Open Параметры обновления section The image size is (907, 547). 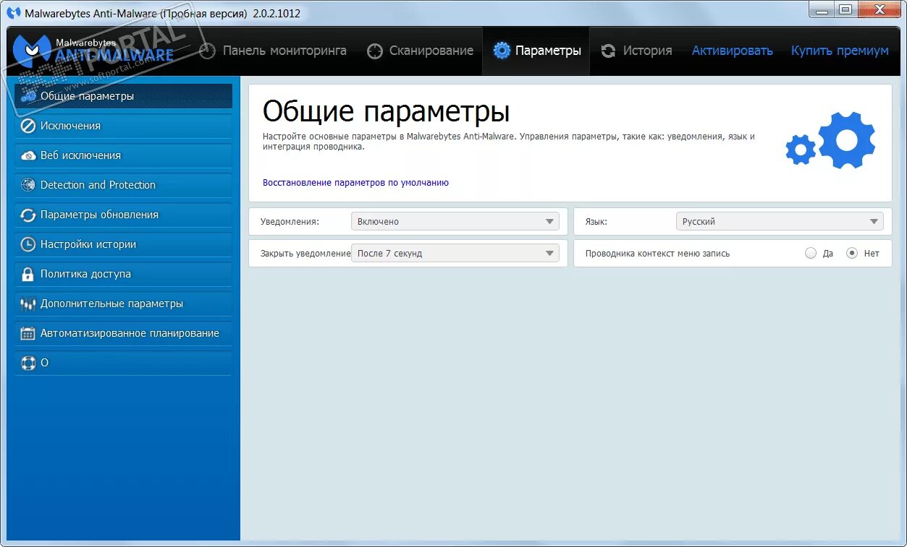coord(124,215)
